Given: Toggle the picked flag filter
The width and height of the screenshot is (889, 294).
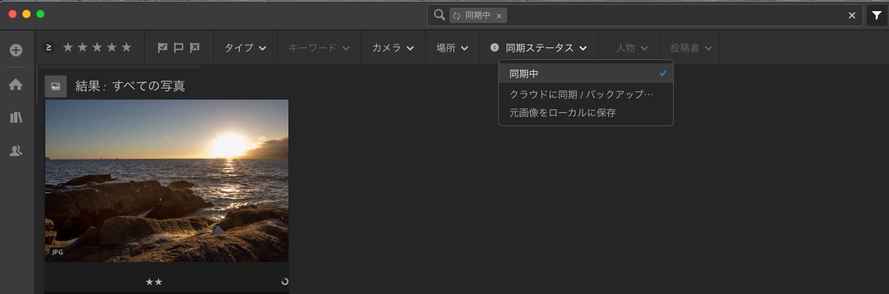Looking at the screenshot, I should [x=162, y=47].
